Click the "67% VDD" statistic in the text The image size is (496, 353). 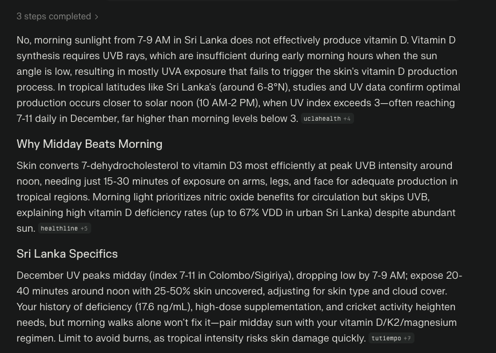(261, 212)
